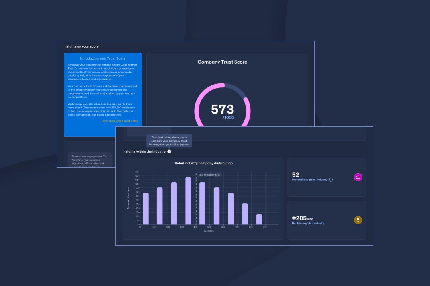The height and width of the screenshot is (286, 430).
Task: Click info icon next to Percentile in global industry
Action: point(331,180)
